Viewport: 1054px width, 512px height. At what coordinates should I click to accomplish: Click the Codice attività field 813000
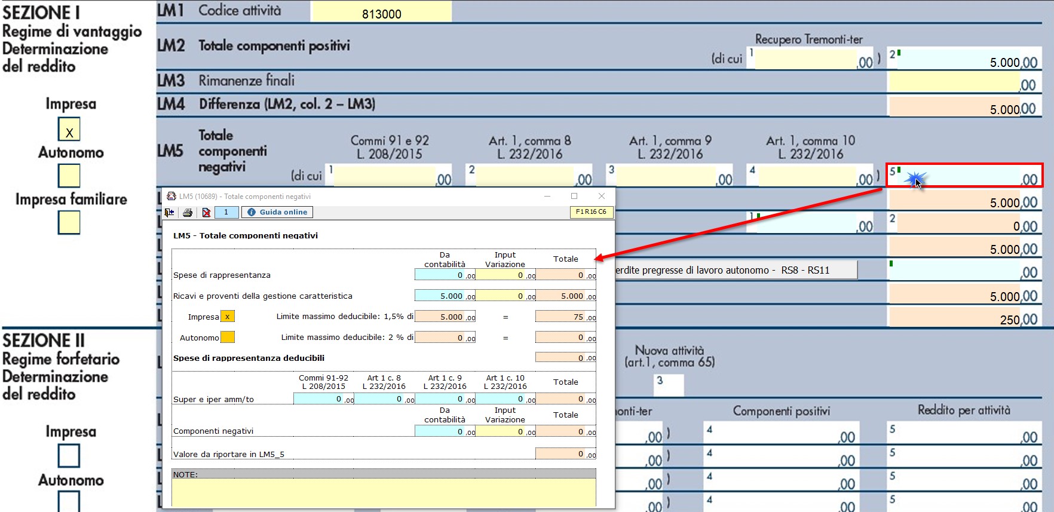click(x=381, y=12)
